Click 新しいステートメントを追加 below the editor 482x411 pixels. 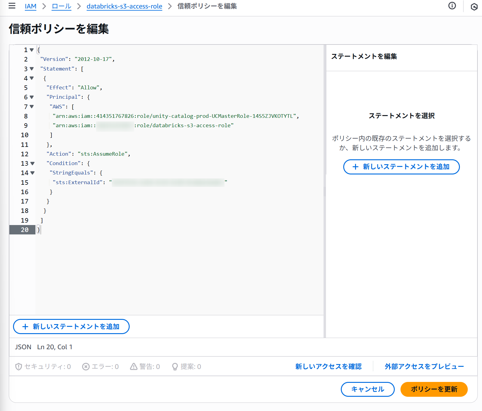click(x=71, y=326)
